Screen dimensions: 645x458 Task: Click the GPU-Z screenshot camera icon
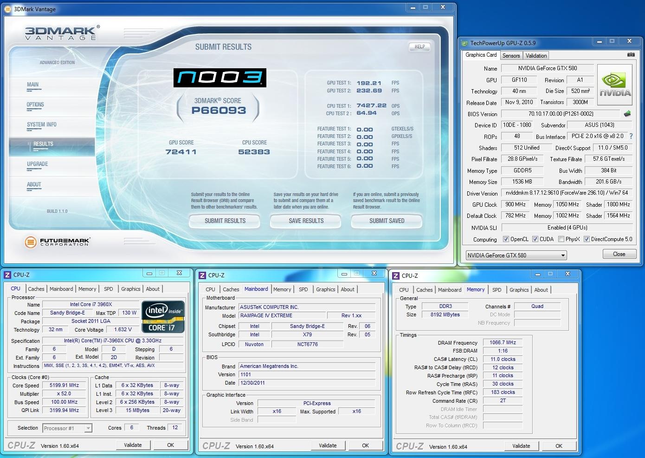click(x=631, y=55)
